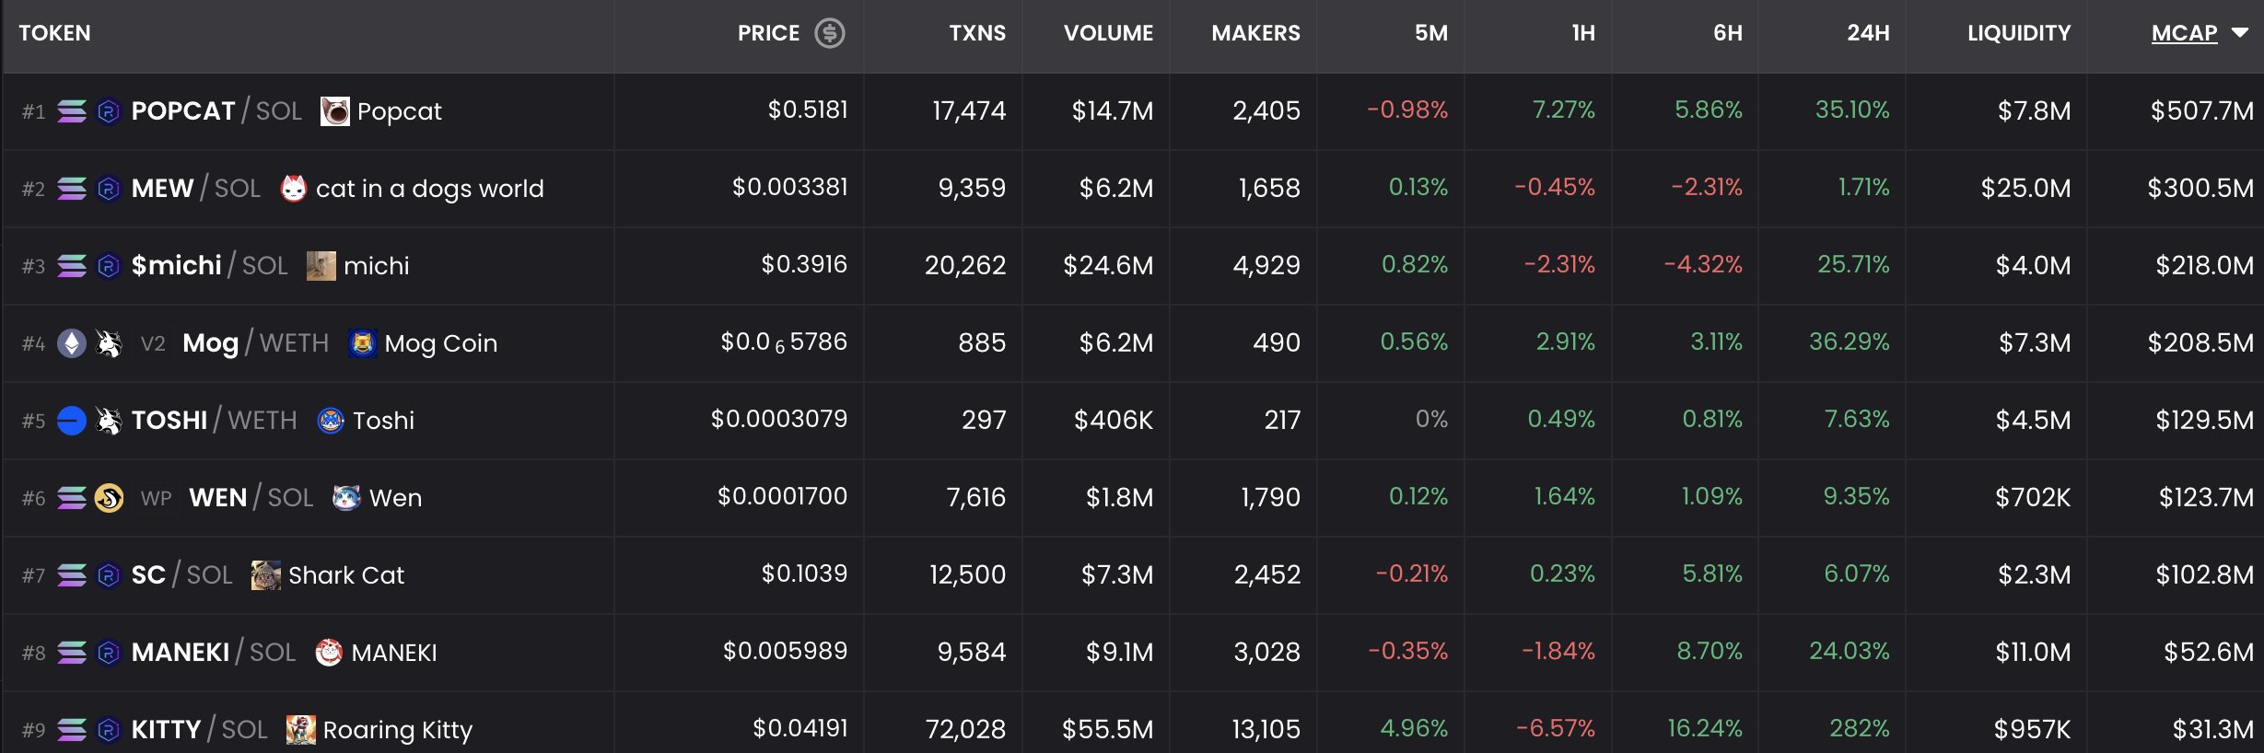Click the Toshi token logo
The height and width of the screenshot is (753, 2264).
tap(331, 421)
